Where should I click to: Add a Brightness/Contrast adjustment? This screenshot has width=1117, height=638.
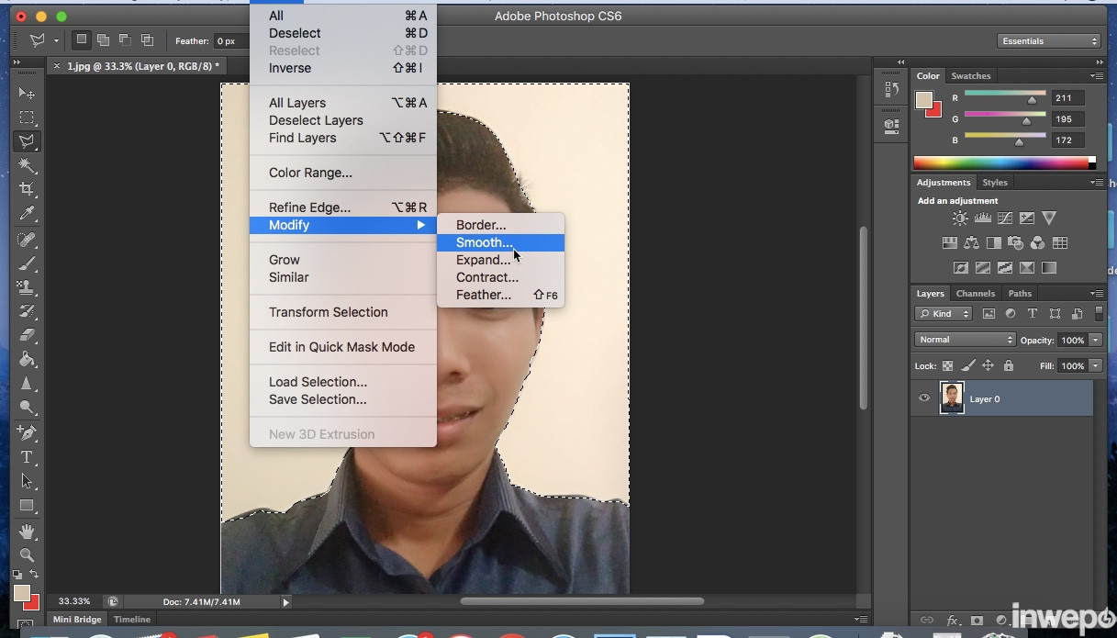coord(960,218)
